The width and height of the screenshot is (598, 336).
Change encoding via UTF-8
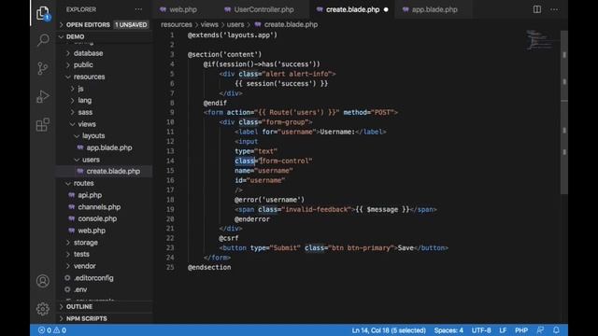click(x=481, y=330)
